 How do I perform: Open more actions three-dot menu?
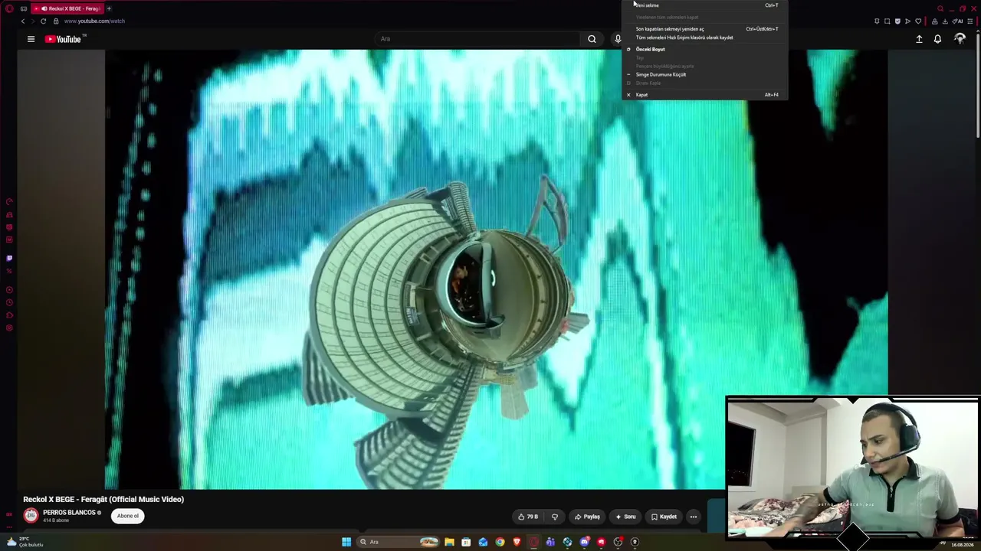pyautogui.click(x=693, y=517)
